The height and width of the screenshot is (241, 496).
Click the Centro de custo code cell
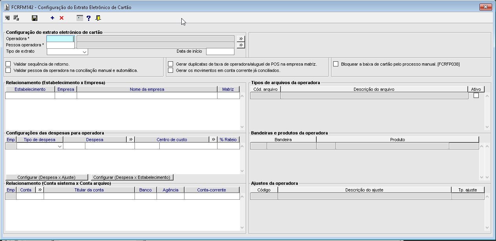(147, 146)
